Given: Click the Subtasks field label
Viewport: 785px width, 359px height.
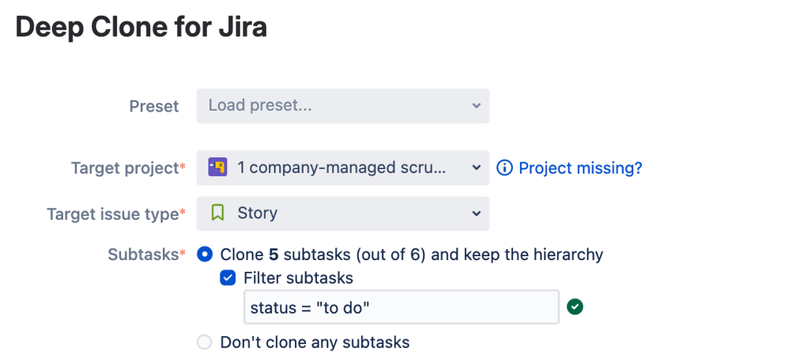Looking at the screenshot, I should coord(143,255).
